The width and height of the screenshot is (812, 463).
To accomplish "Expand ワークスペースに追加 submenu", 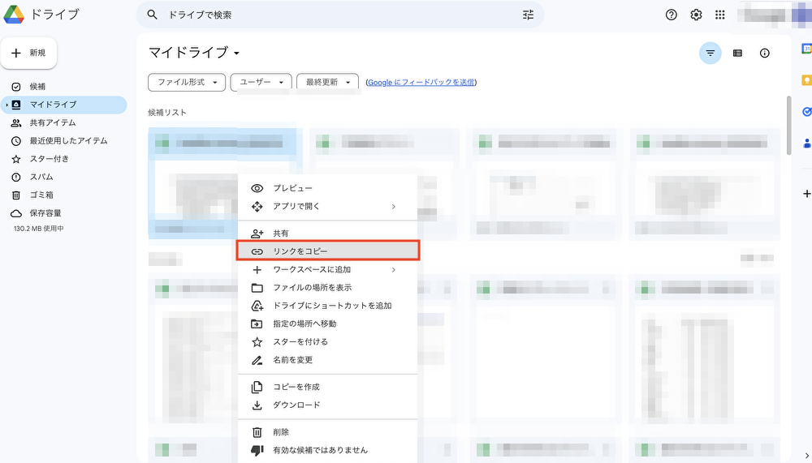I will point(327,269).
